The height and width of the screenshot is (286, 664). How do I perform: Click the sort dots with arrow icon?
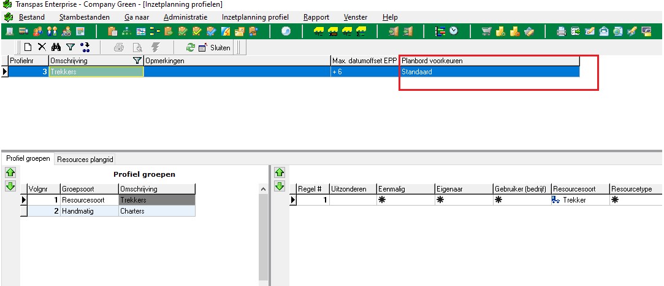(85, 47)
